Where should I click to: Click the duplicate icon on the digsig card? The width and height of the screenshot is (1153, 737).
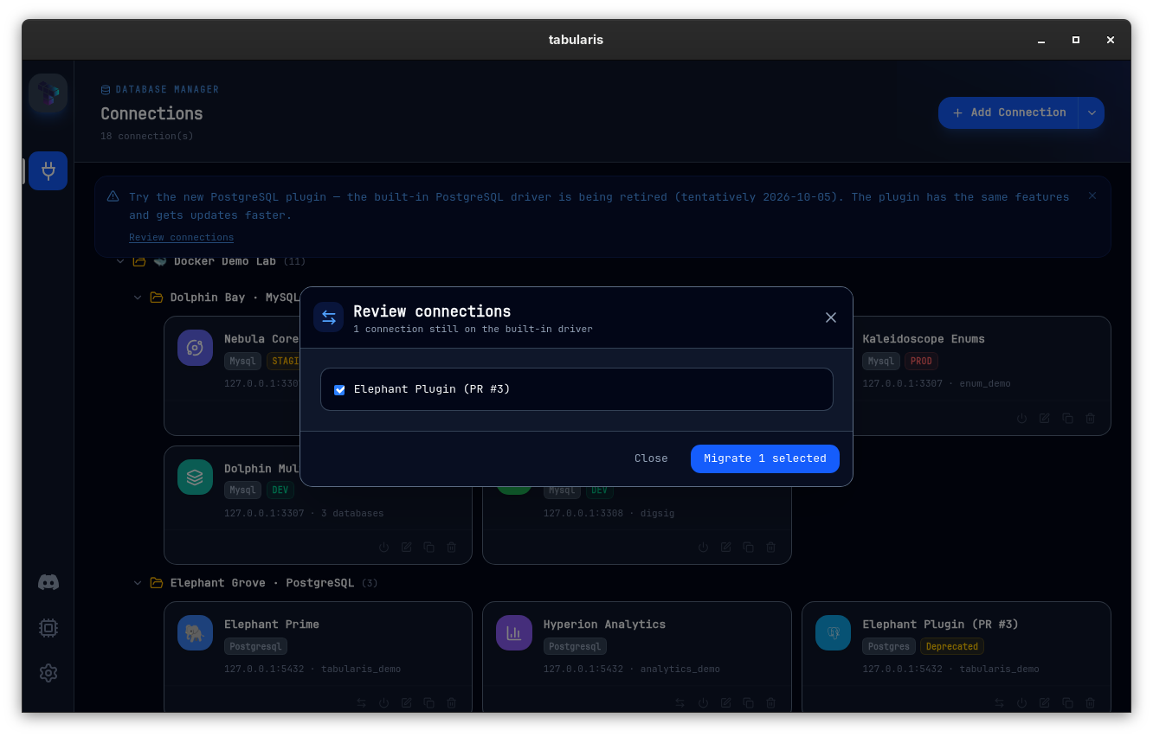tap(749, 548)
